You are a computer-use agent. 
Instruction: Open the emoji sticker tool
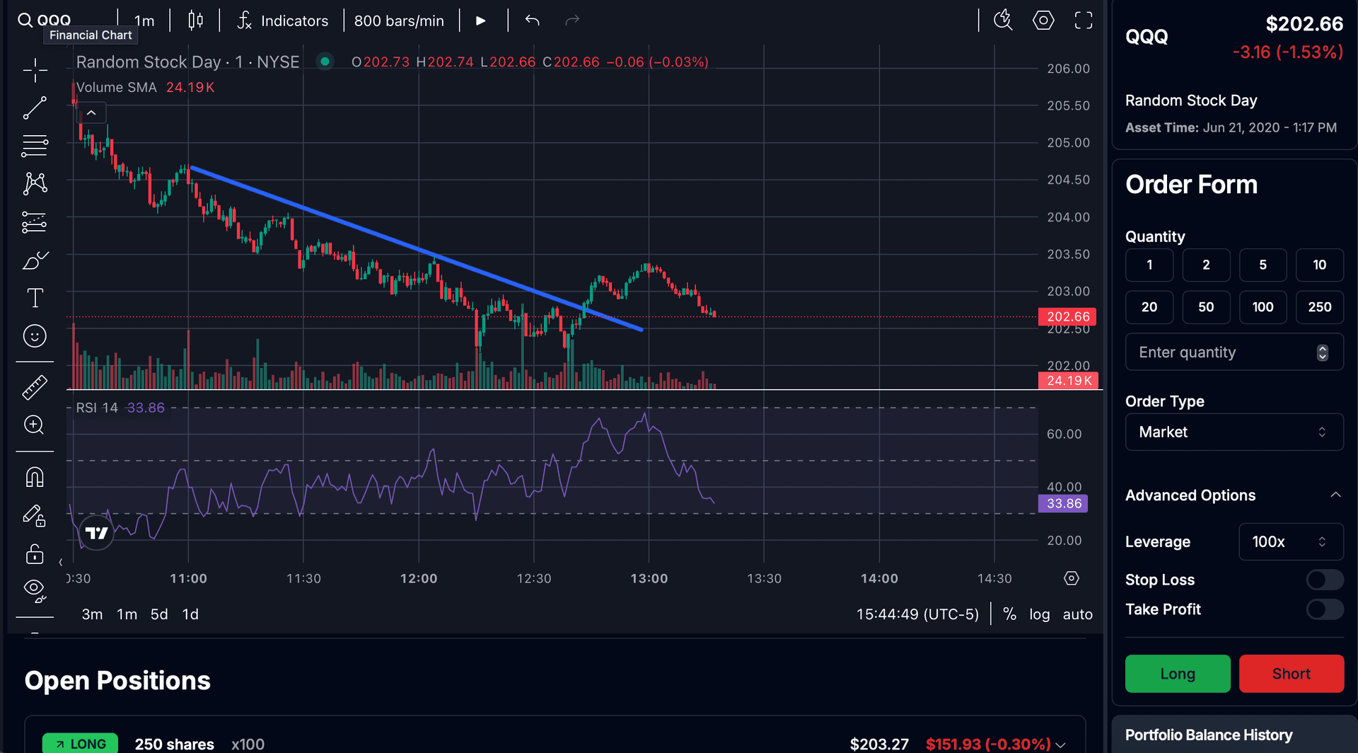coord(35,335)
